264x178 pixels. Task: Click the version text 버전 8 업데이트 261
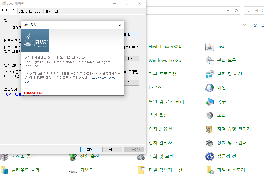38,58
